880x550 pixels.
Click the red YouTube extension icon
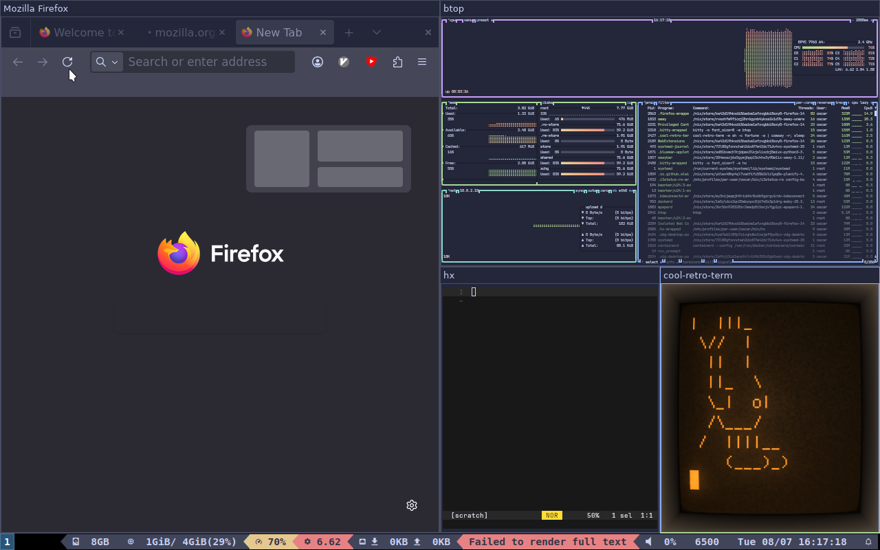371,62
